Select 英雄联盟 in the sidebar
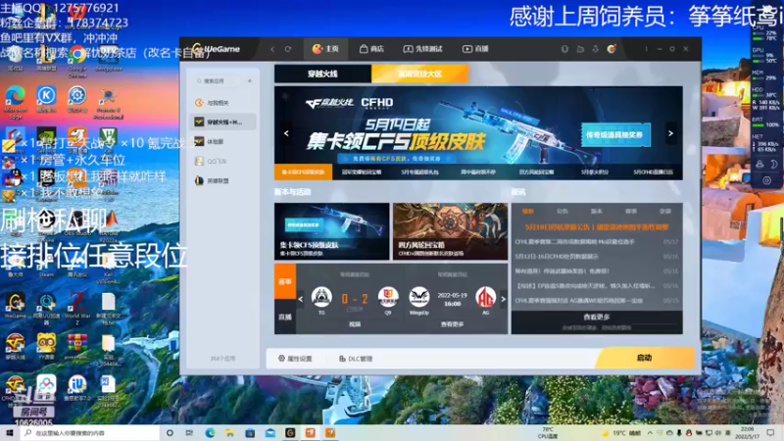This screenshot has width=784, height=441. pos(223,180)
